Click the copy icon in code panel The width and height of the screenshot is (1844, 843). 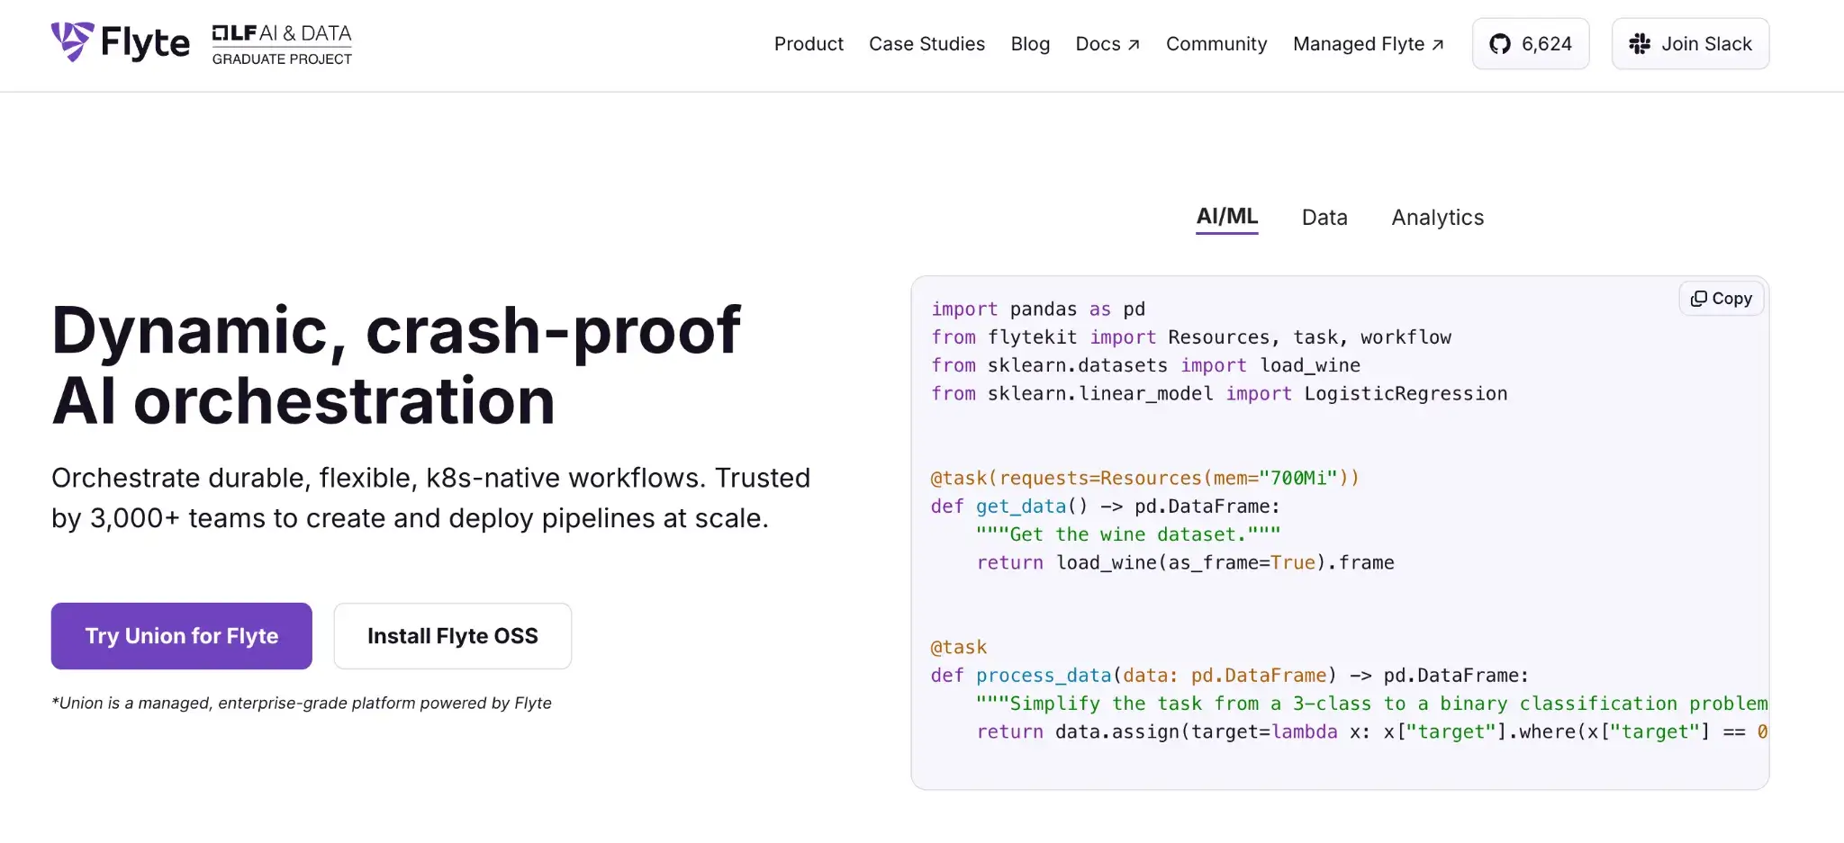1698,299
